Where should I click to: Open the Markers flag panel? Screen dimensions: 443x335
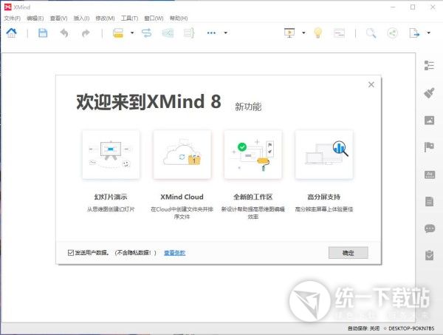(x=429, y=147)
